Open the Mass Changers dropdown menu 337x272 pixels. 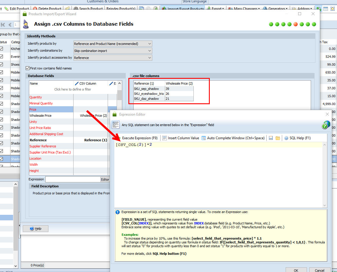244,8
